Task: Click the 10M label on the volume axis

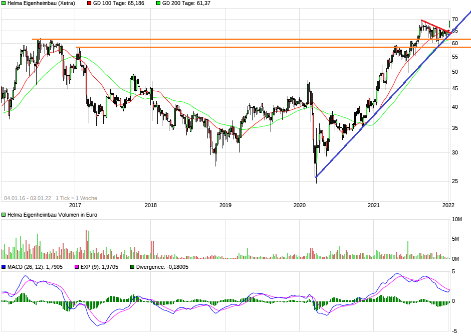Action: pyautogui.click(x=456, y=220)
